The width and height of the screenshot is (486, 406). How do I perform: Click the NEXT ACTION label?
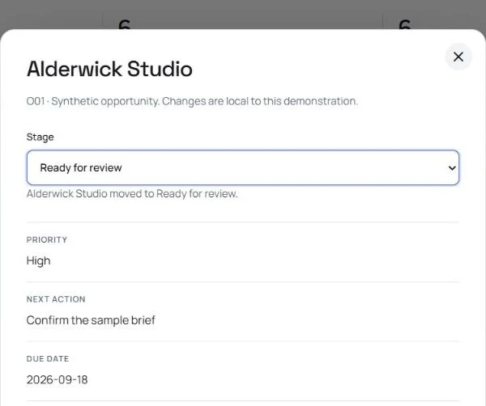click(x=56, y=299)
